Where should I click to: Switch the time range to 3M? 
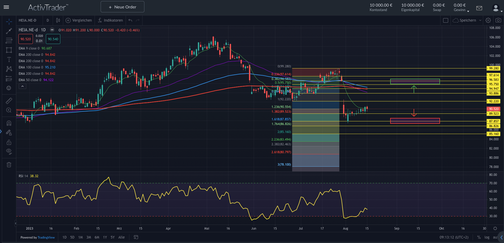click(x=89, y=237)
